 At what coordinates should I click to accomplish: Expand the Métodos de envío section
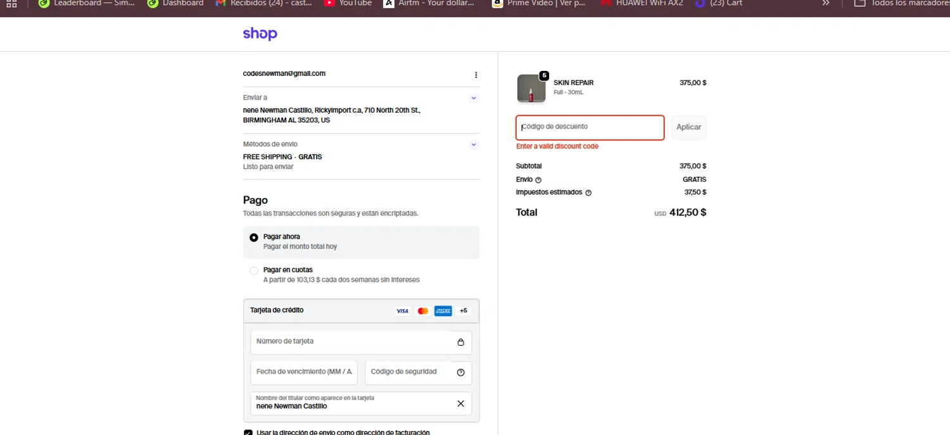pos(474,144)
